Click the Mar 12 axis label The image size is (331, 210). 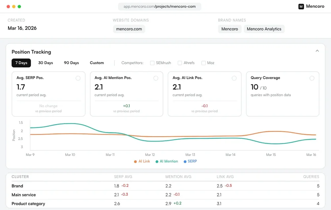tap(150, 155)
